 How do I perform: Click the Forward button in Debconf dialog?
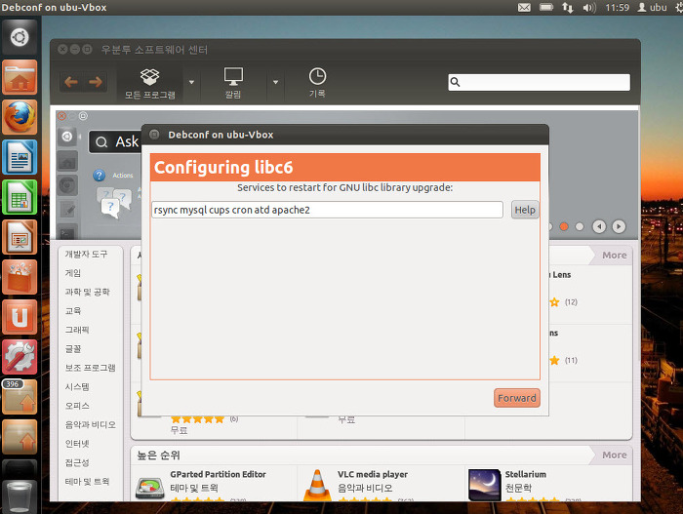[516, 398]
